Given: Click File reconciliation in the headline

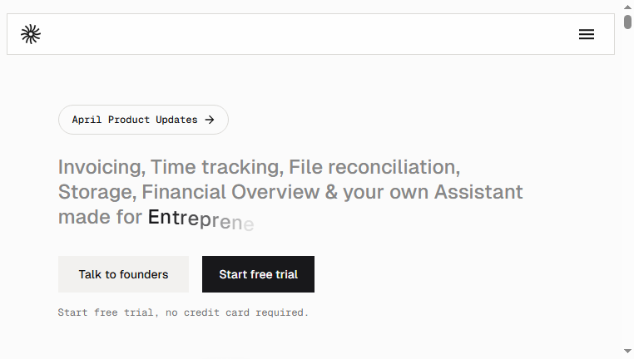Looking at the screenshot, I should tap(374, 167).
